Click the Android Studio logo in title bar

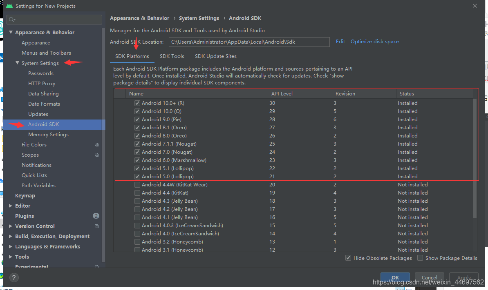pos(9,6)
